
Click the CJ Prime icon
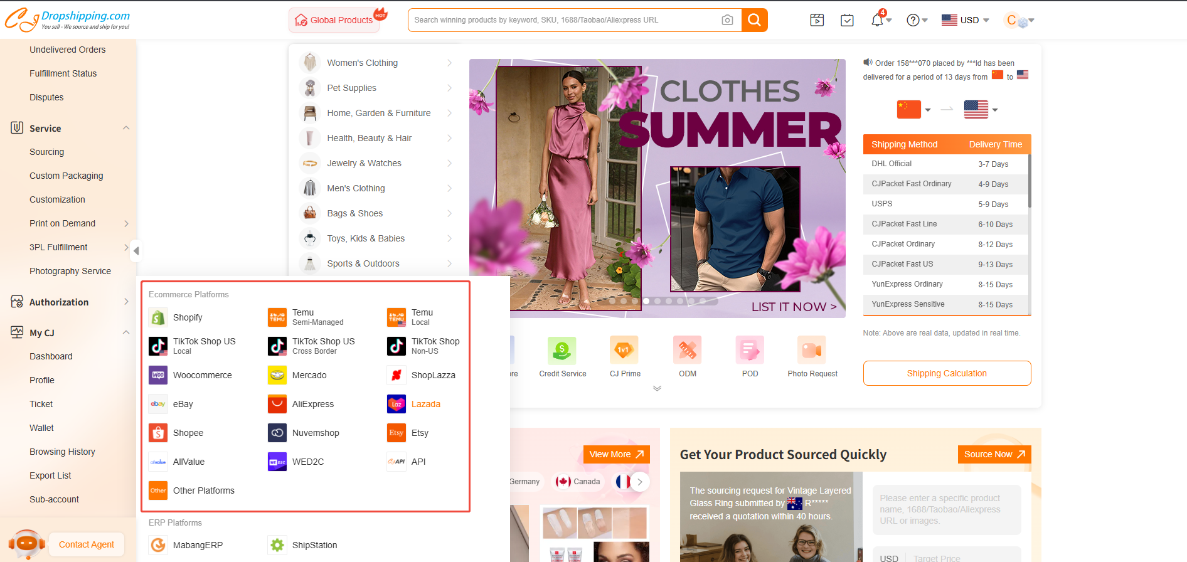point(624,350)
